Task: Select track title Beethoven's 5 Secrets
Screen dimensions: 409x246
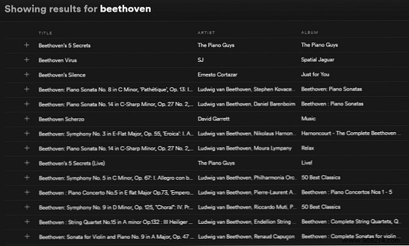Action: (x=64, y=46)
